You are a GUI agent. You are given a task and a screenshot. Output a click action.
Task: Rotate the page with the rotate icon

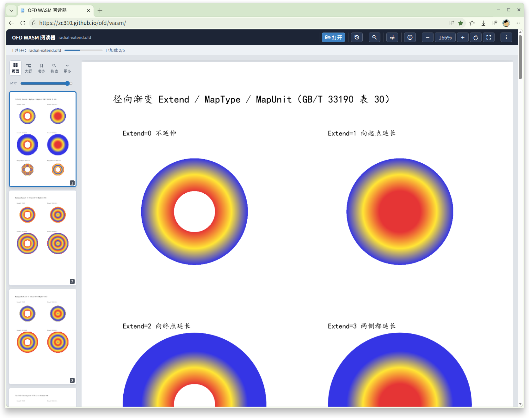[476, 37]
